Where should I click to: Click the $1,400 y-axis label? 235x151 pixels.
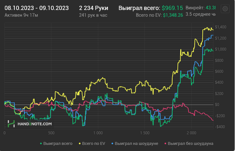[221, 27]
